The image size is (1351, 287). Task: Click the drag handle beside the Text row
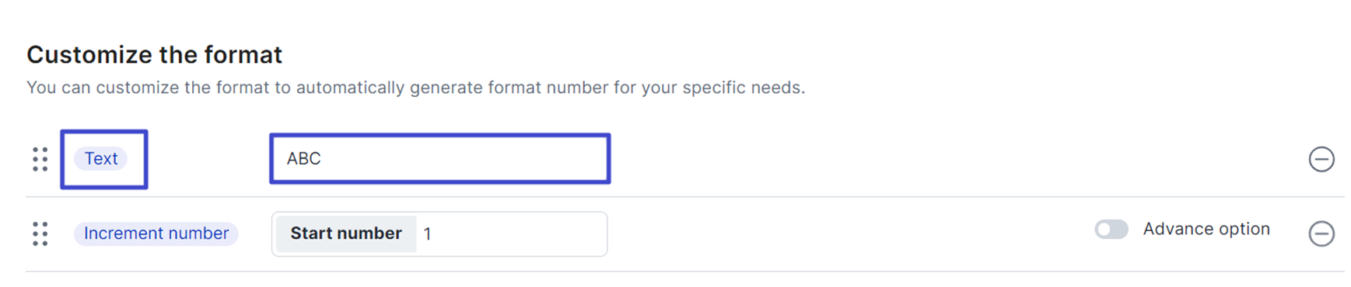click(x=40, y=159)
